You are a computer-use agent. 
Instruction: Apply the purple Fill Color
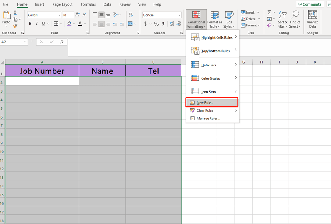pyautogui.click(x=69, y=24)
